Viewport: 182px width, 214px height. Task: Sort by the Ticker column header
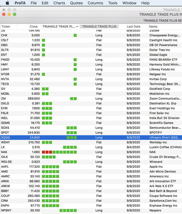[6, 26]
